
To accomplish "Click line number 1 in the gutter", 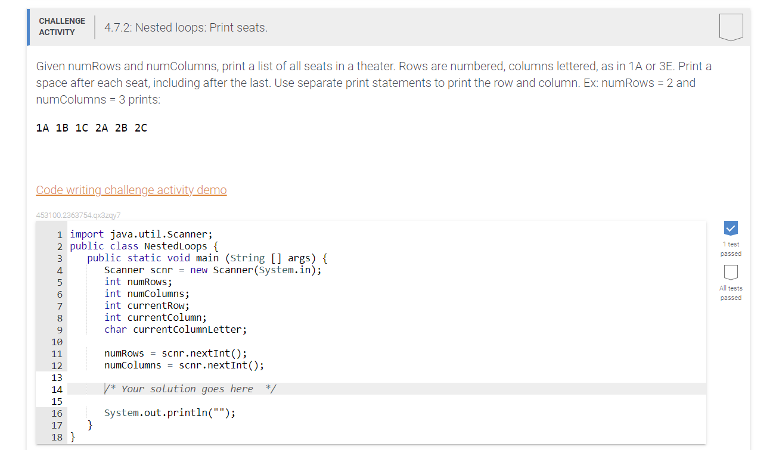I will (x=59, y=234).
